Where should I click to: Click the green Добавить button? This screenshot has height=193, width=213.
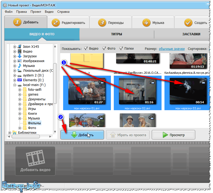(x=82, y=135)
